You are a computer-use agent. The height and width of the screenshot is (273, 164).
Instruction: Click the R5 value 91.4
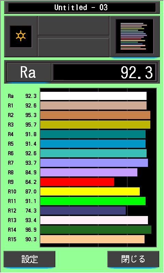[x=31, y=144]
